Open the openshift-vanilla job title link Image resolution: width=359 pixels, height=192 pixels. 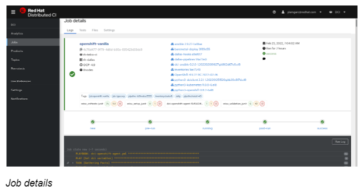[x=94, y=44]
